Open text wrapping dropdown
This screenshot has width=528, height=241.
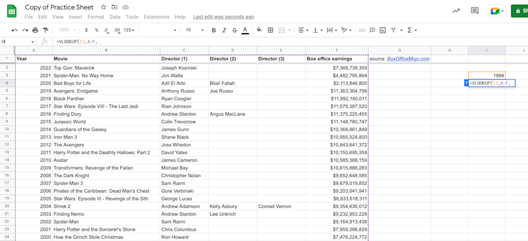pos(332,30)
